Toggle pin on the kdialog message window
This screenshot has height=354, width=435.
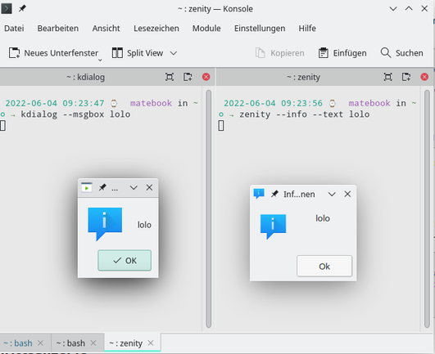tap(102, 188)
